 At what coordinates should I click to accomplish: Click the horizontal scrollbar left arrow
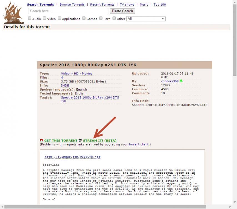click(2, 207)
